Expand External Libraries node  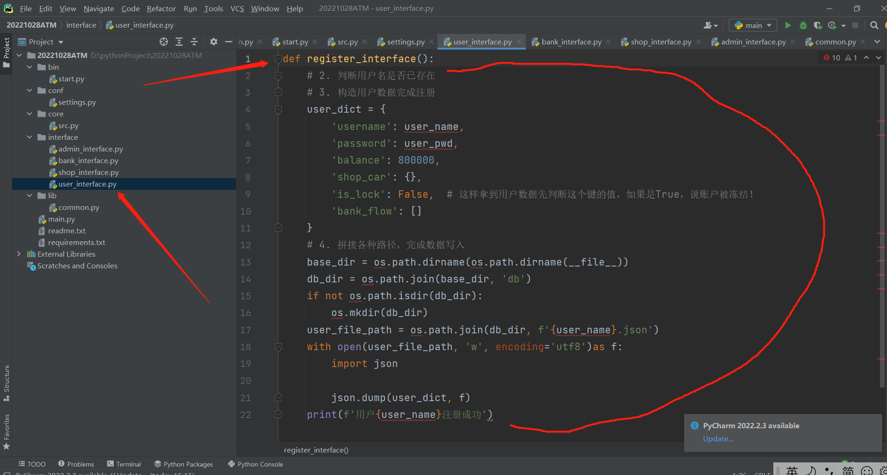[x=19, y=254]
